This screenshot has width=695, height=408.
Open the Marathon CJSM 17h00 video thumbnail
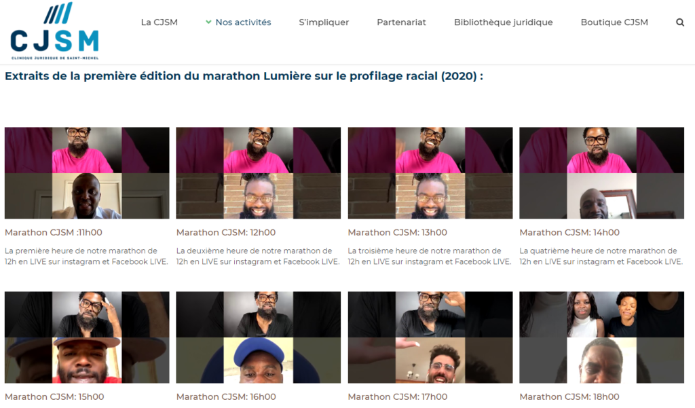(430, 337)
